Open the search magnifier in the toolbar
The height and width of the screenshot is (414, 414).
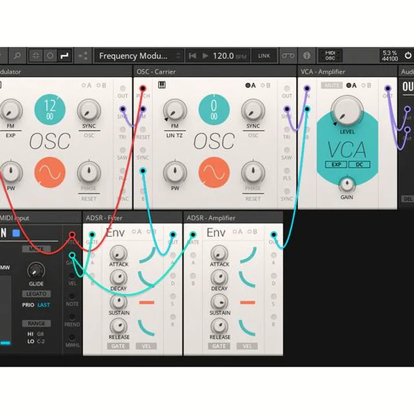17,56
